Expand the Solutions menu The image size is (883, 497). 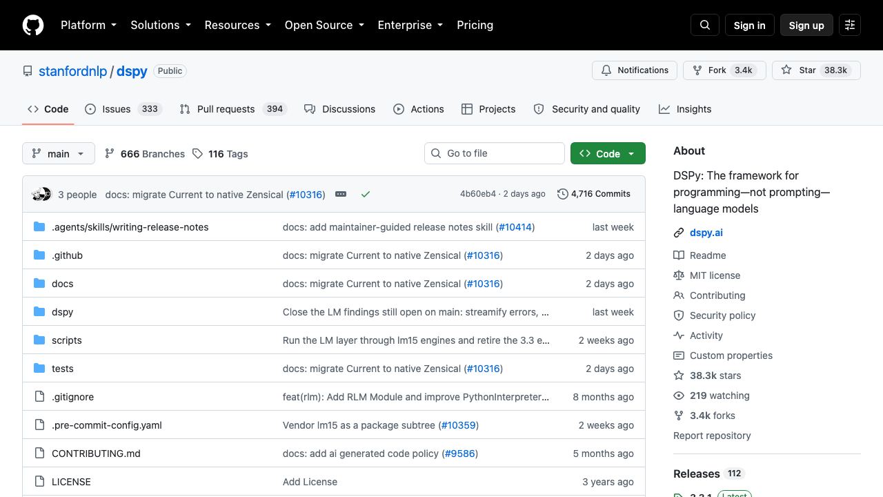pos(161,25)
